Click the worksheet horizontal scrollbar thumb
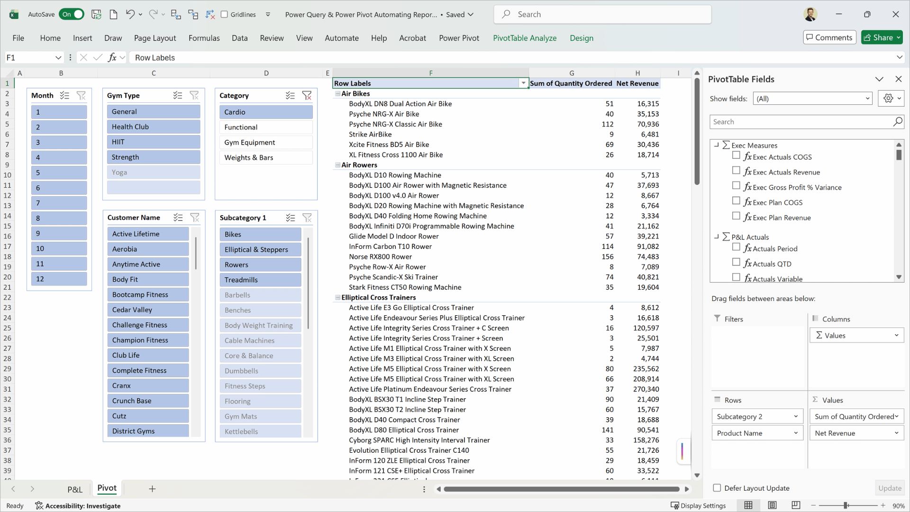The width and height of the screenshot is (910, 512). tap(562, 489)
